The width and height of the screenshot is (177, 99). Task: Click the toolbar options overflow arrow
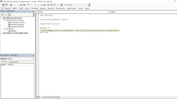[89, 5]
